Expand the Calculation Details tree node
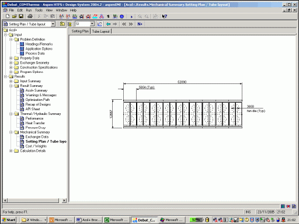The height and width of the screenshot is (224, 299). (x=11, y=151)
